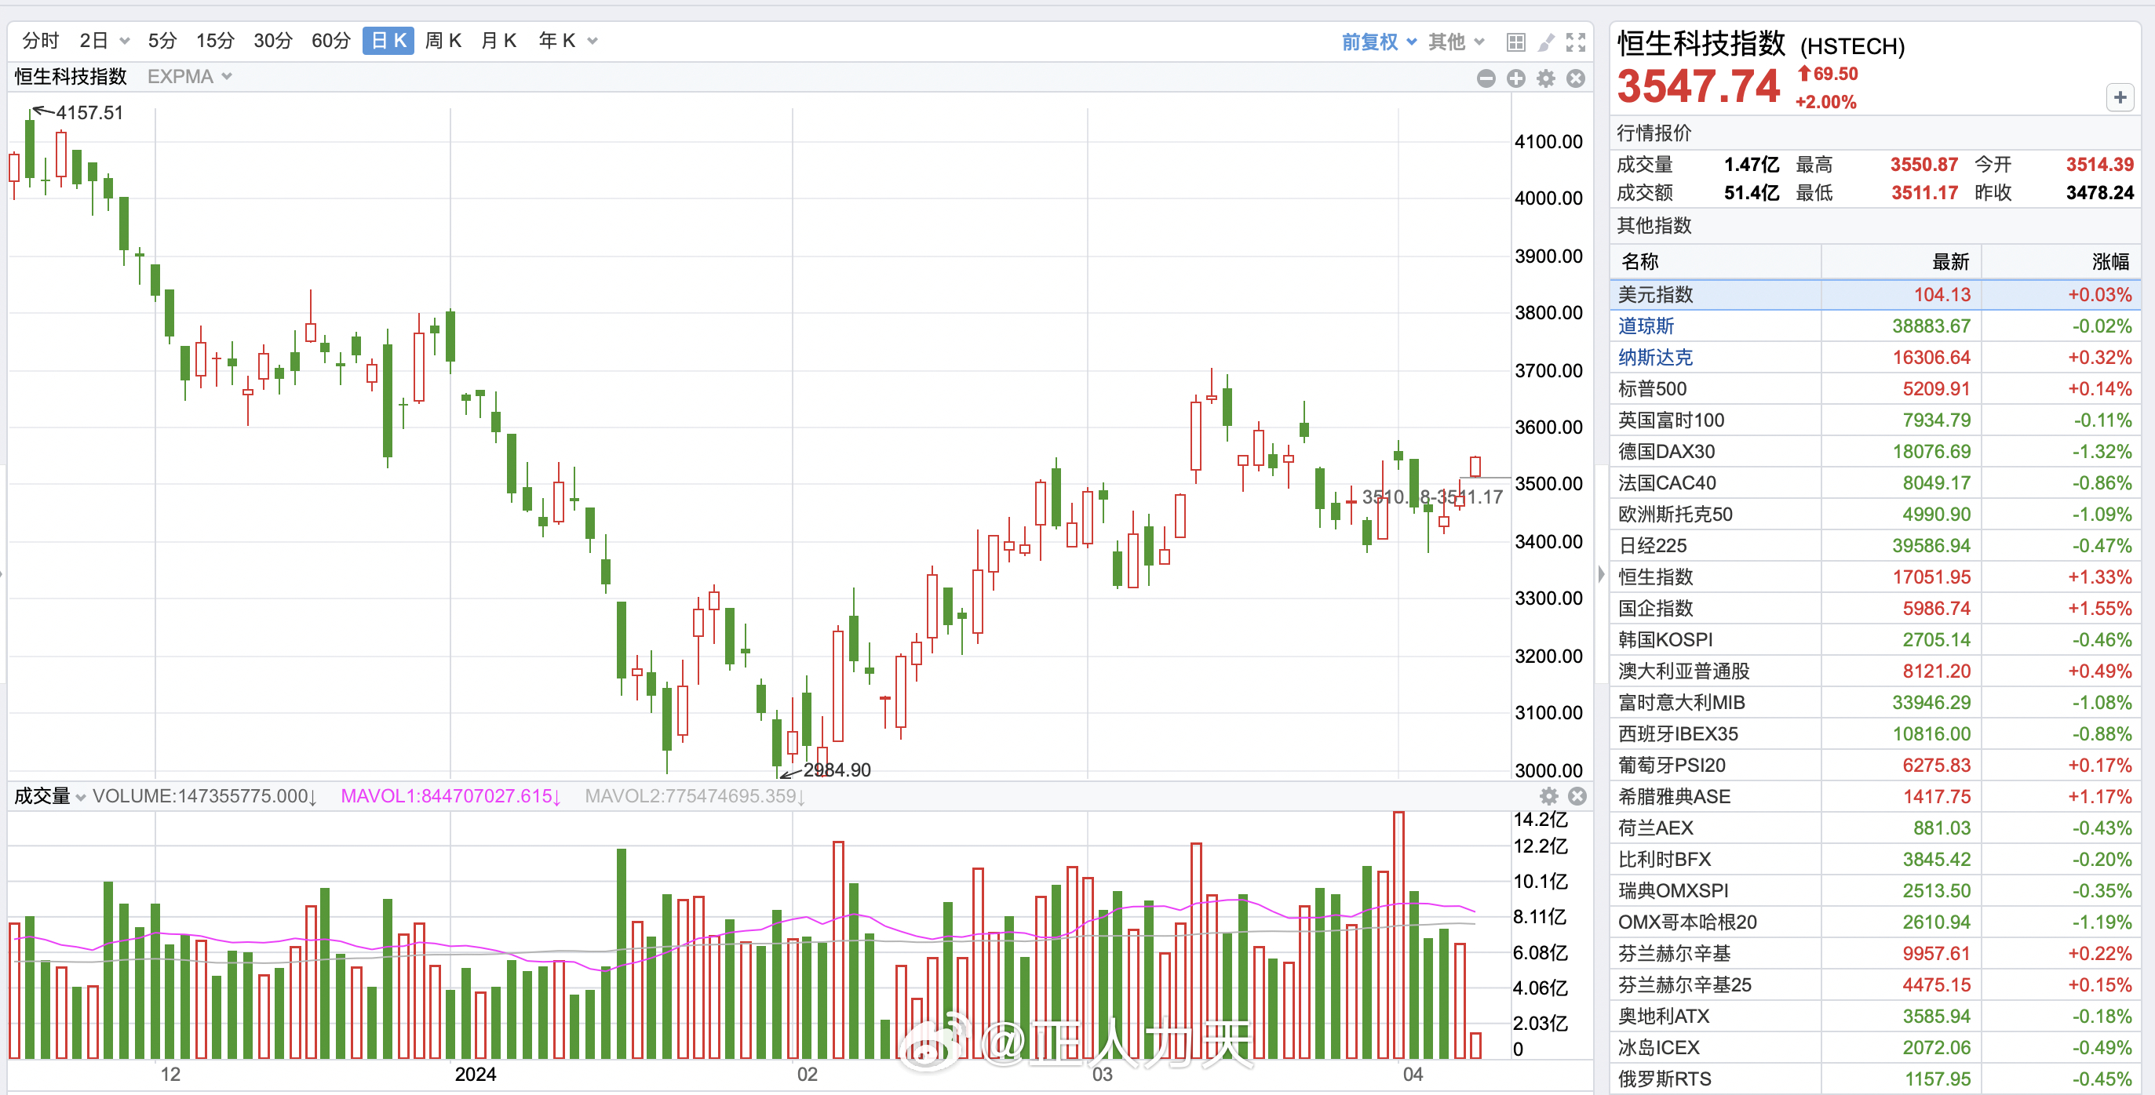Select the 英国富时100 row
Viewport: 2155px width, 1095px height.
(x=1875, y=420)
